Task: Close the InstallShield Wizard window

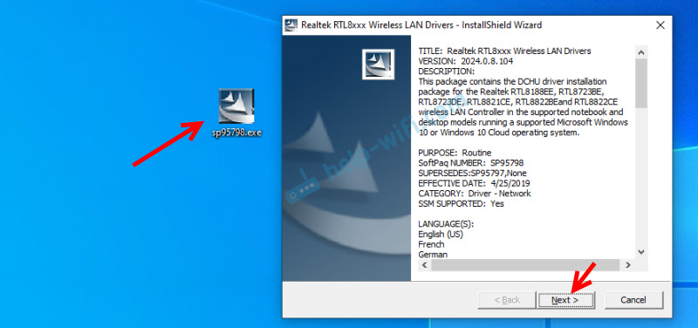Action: pyautogui.click(x=660, y=25)
